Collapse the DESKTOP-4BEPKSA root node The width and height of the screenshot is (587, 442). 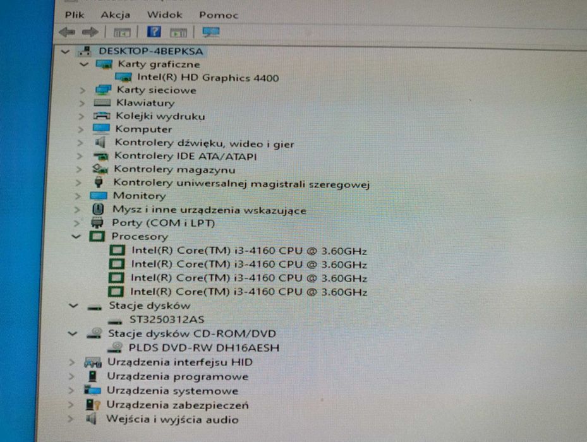[x=66, y=51]
